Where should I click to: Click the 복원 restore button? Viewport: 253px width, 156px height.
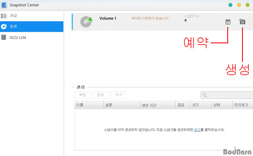82,95
